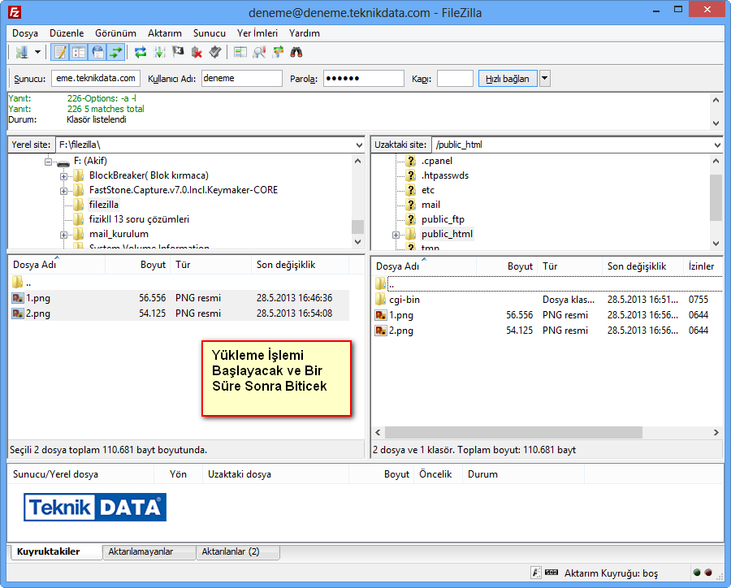The width and height of the screenshot is (731, 588).
Task: Click the disconnect from server icon
Action: pyautogui.click(x=197, y=52)
